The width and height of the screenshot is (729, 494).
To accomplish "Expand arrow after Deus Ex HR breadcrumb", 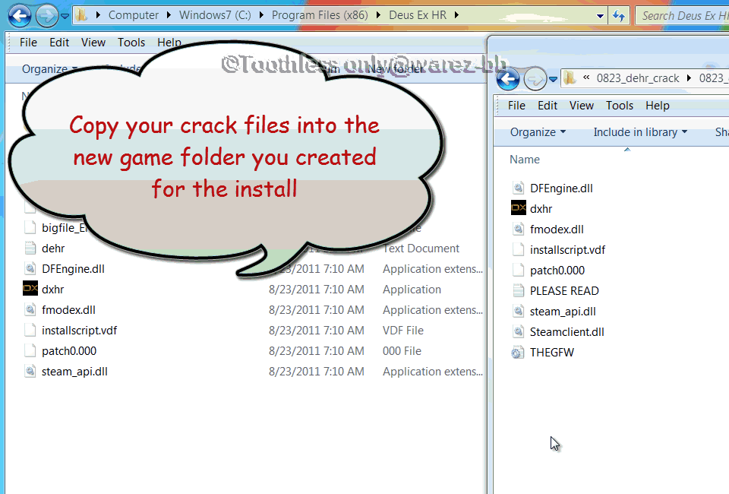I will 456,15.
